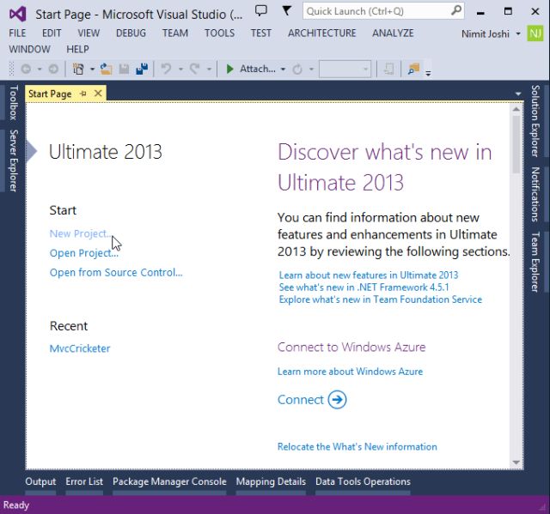Open the feedback speech bubble icon
The image size is (550, 514).
pyautogui.click(x=261, y=11)
